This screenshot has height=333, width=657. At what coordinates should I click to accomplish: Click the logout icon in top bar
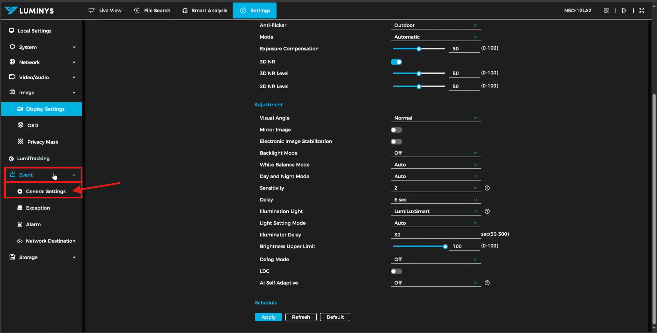click(624, 11)
